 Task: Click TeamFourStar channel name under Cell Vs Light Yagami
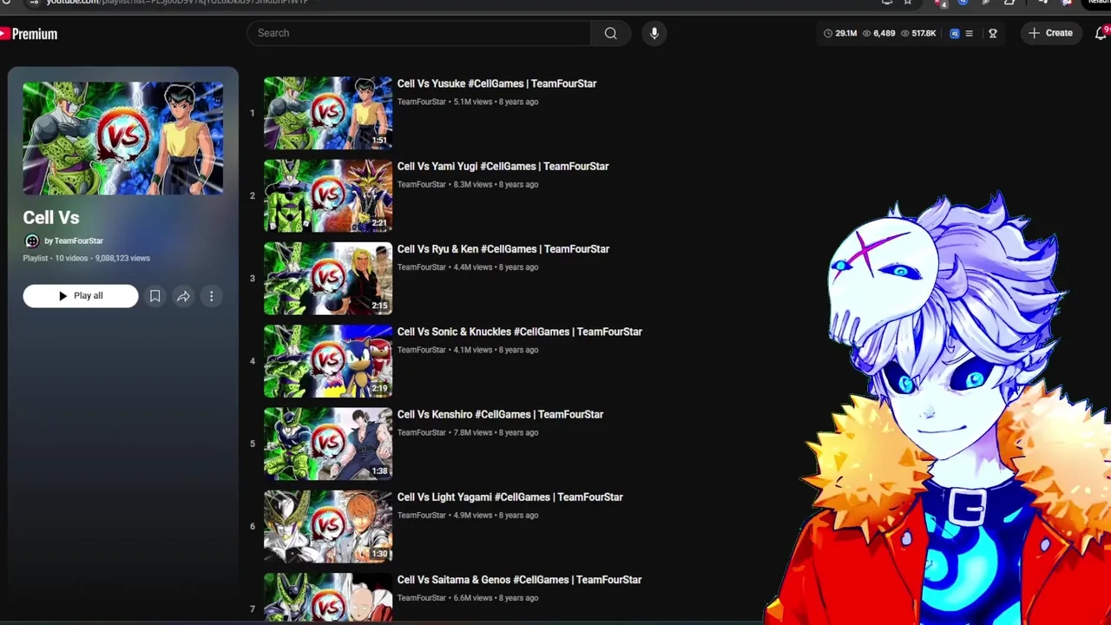[421, 515]
